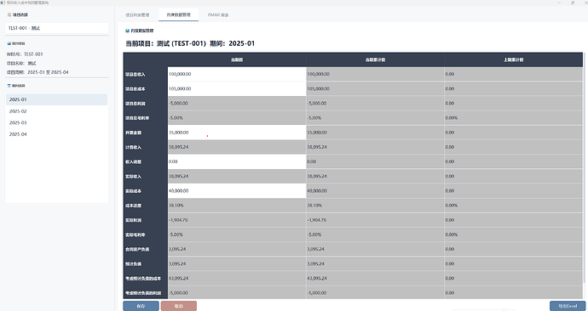Switch to the 月度数据管理 tab
The height and width of the screenshot is (311, 588).
[x=178, y=15]
